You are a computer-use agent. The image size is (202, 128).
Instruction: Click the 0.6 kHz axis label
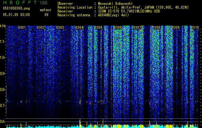tap(3, 122)
